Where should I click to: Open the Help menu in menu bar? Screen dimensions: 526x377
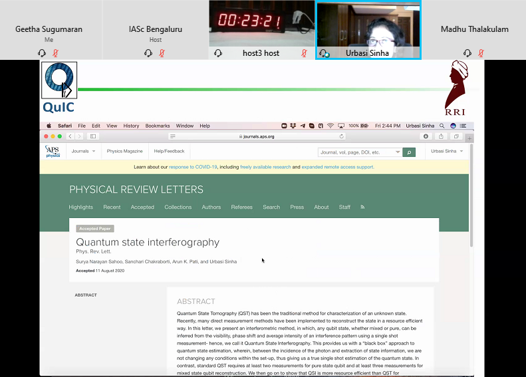pyautogui.click(x=205, y=126)
